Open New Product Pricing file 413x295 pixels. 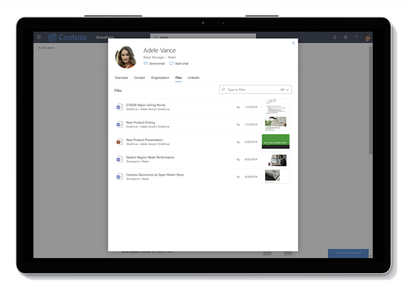click(141, 122)
